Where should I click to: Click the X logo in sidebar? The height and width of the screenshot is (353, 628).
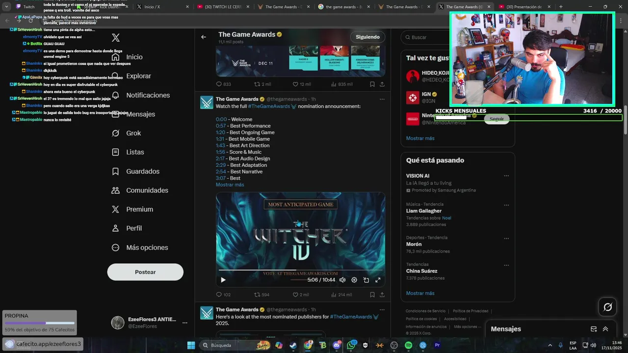click(x=116, y=38)
